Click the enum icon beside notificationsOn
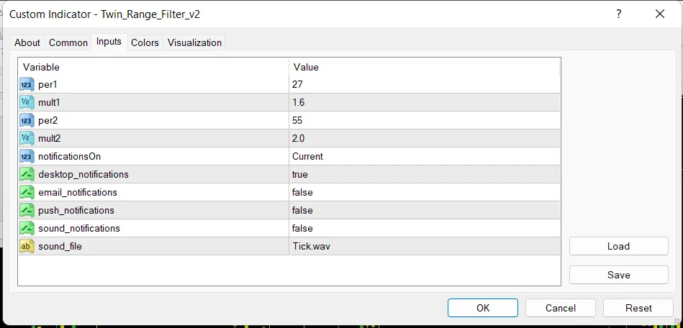Screen dimensions: 683x328 pyautogui.click(x=27, y=156)
